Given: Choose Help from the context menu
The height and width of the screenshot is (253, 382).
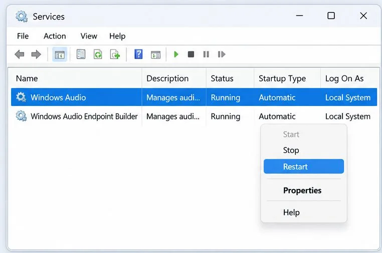Looking at the screenshot, I should point(304,212).
